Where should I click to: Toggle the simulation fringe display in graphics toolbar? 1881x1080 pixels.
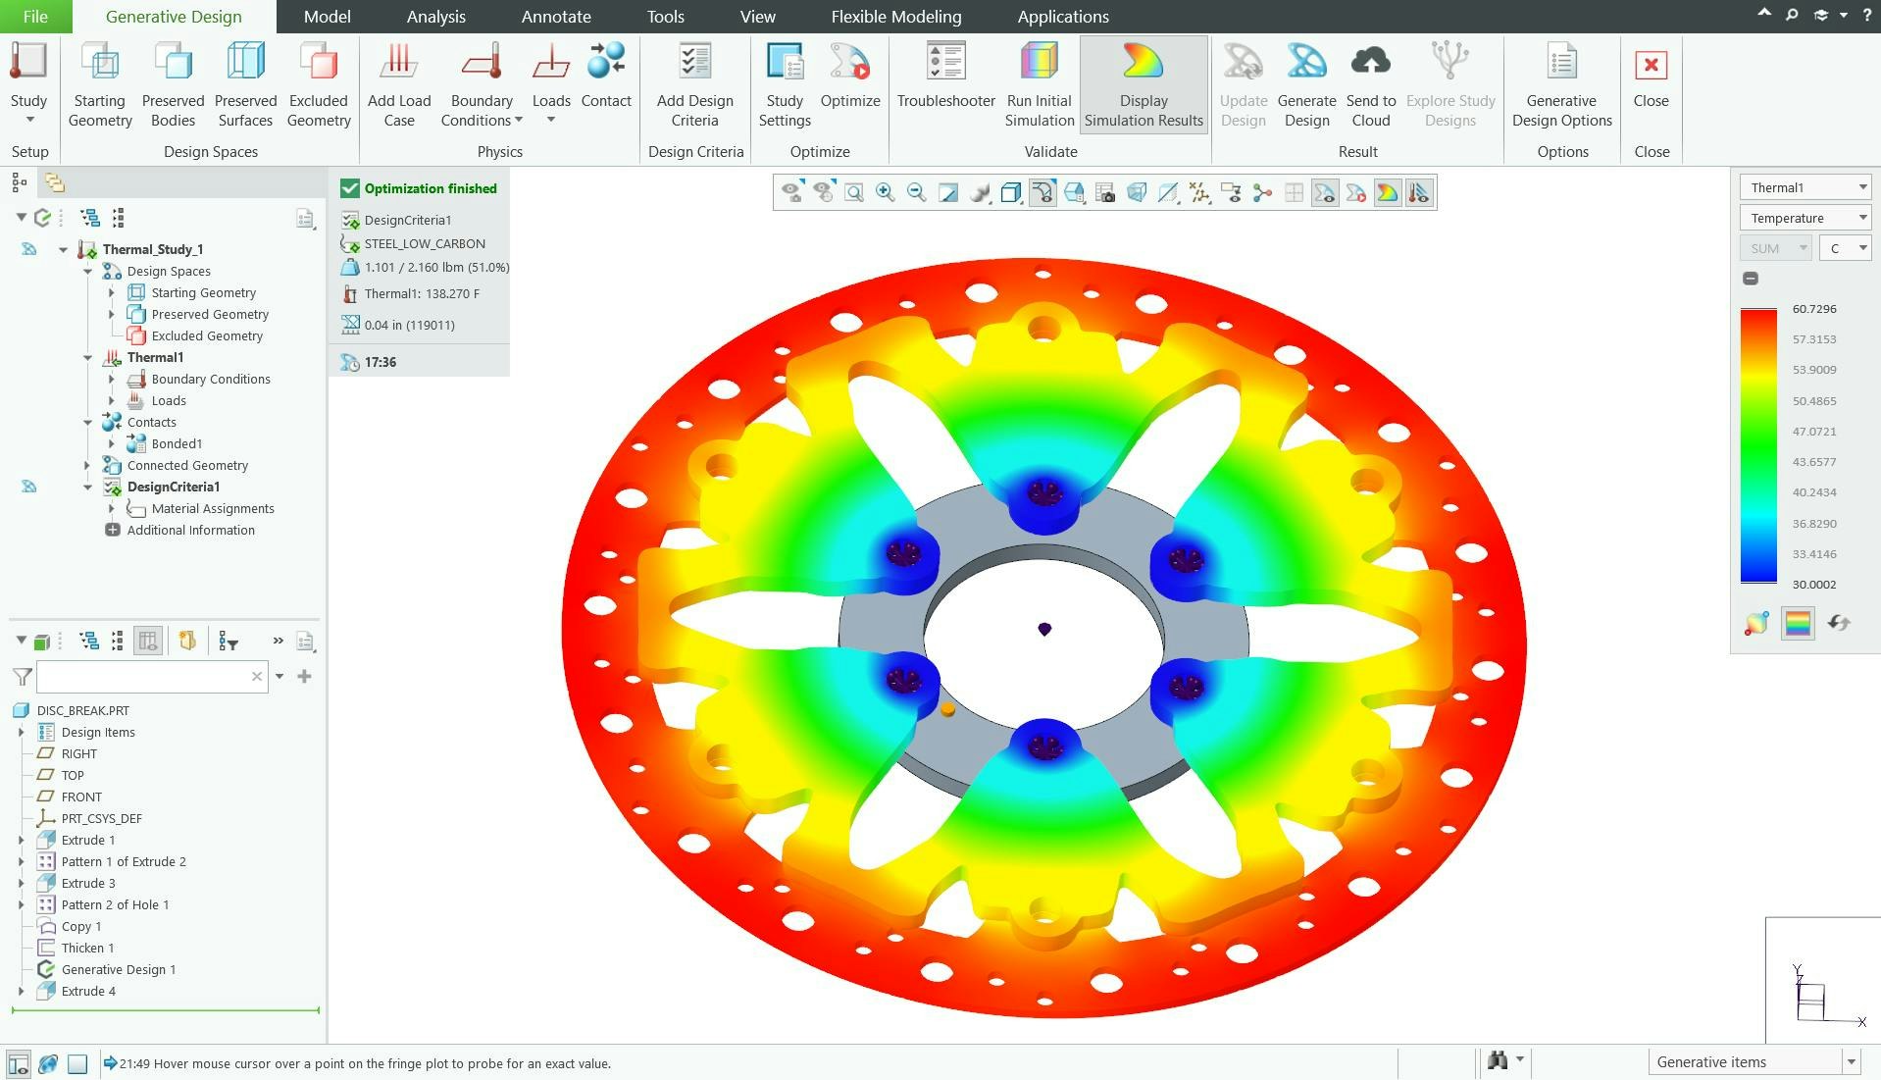tap(1389, 192)
